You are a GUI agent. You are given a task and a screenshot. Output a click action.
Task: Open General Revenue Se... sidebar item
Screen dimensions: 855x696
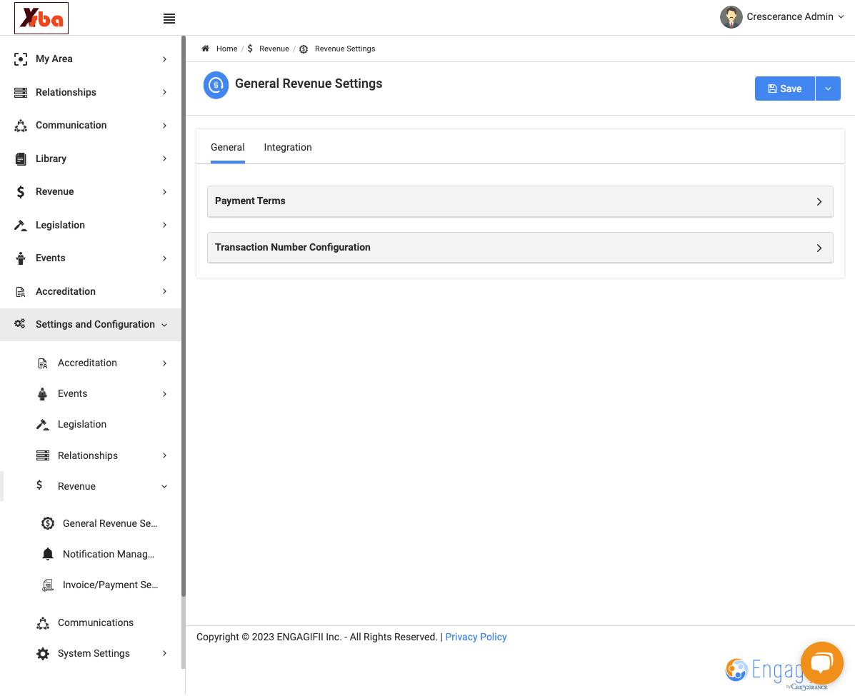[x=110, y=523]
